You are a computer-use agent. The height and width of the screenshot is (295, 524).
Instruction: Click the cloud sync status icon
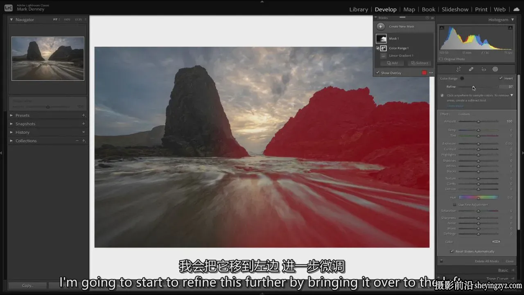coord(516,9)
